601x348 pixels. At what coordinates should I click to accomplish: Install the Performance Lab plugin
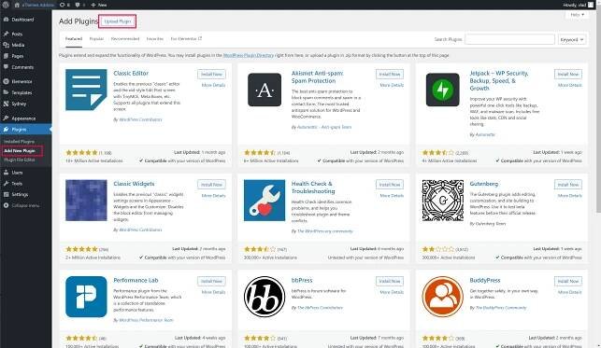click(x=211, y=281)
